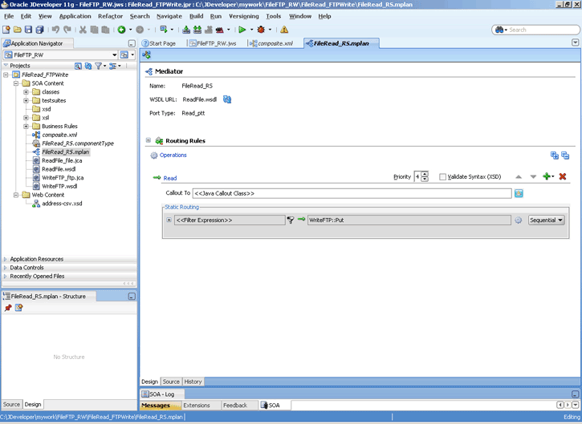Click the Undo toolbar icon

point(55,30)
